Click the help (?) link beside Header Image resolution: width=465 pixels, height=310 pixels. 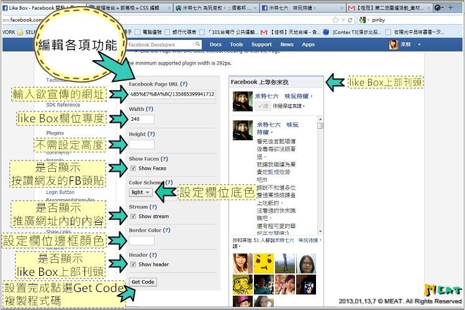tap(153, 255)
